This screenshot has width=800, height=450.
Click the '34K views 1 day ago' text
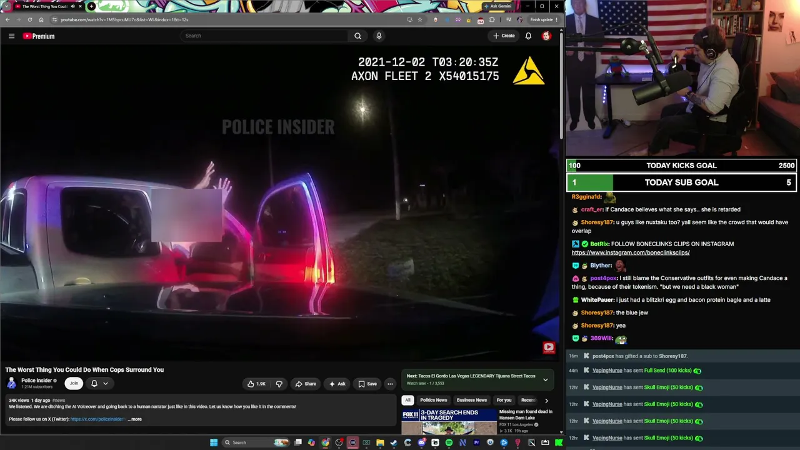pyautogui.click(x=29, y=400)
